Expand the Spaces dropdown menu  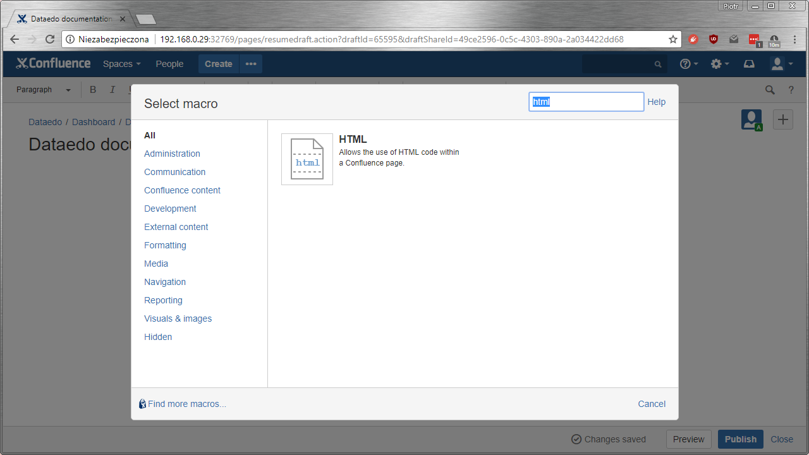point(121,64)
